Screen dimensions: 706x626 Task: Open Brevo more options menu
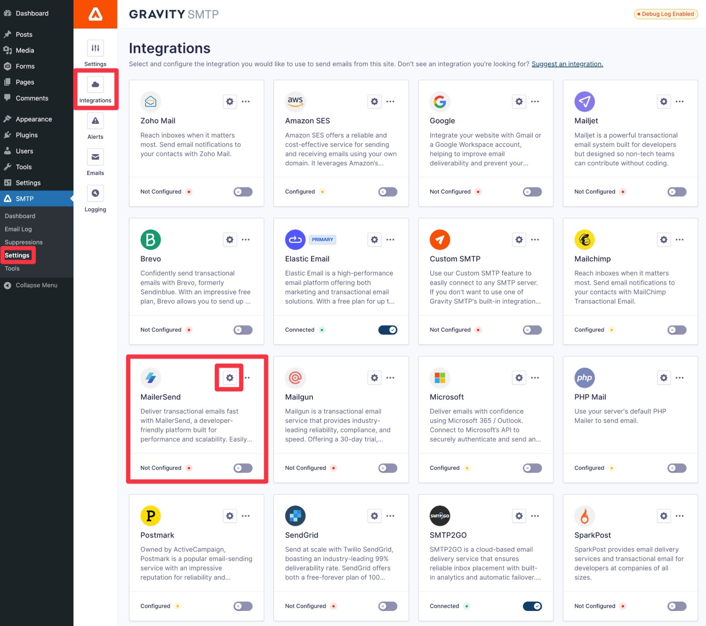(x=246, y=239)
